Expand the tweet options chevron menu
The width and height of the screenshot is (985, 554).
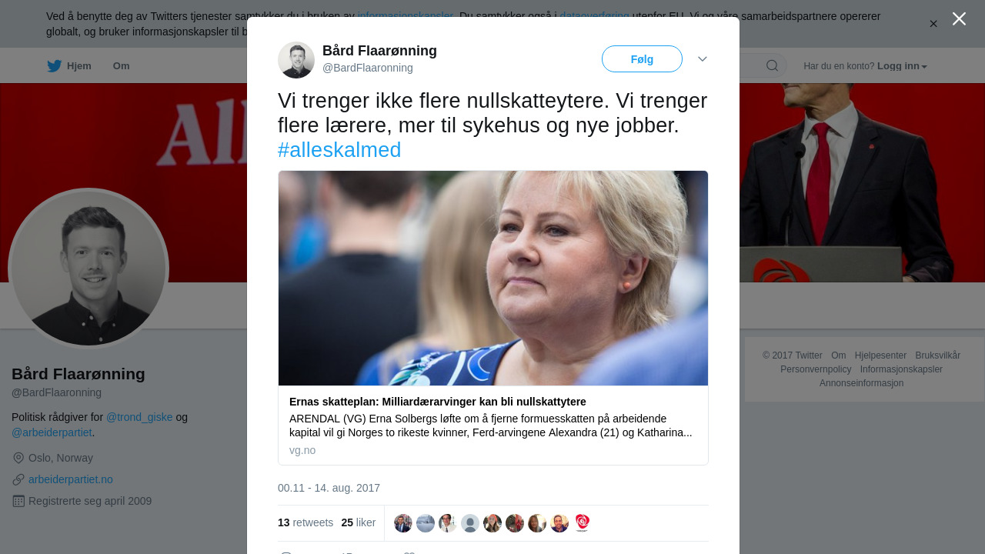click(703, 59)
